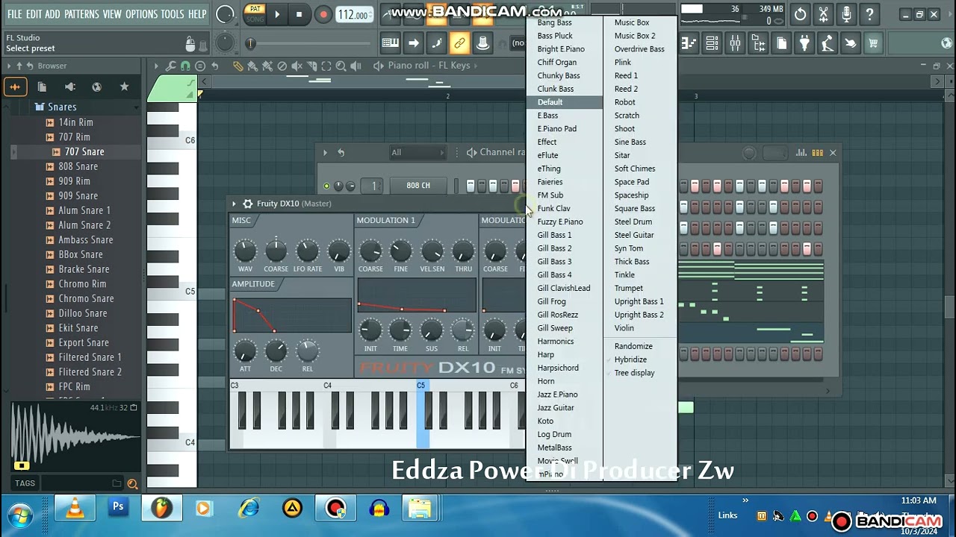This screenshot has height=537, width=956.
Task: Open the OPTIONS menu
Action: pos(141,14)
